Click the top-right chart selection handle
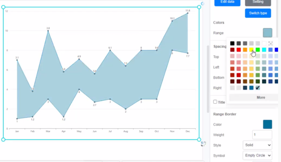The height and width of the screenshot is (162, 281). [199, 7]
